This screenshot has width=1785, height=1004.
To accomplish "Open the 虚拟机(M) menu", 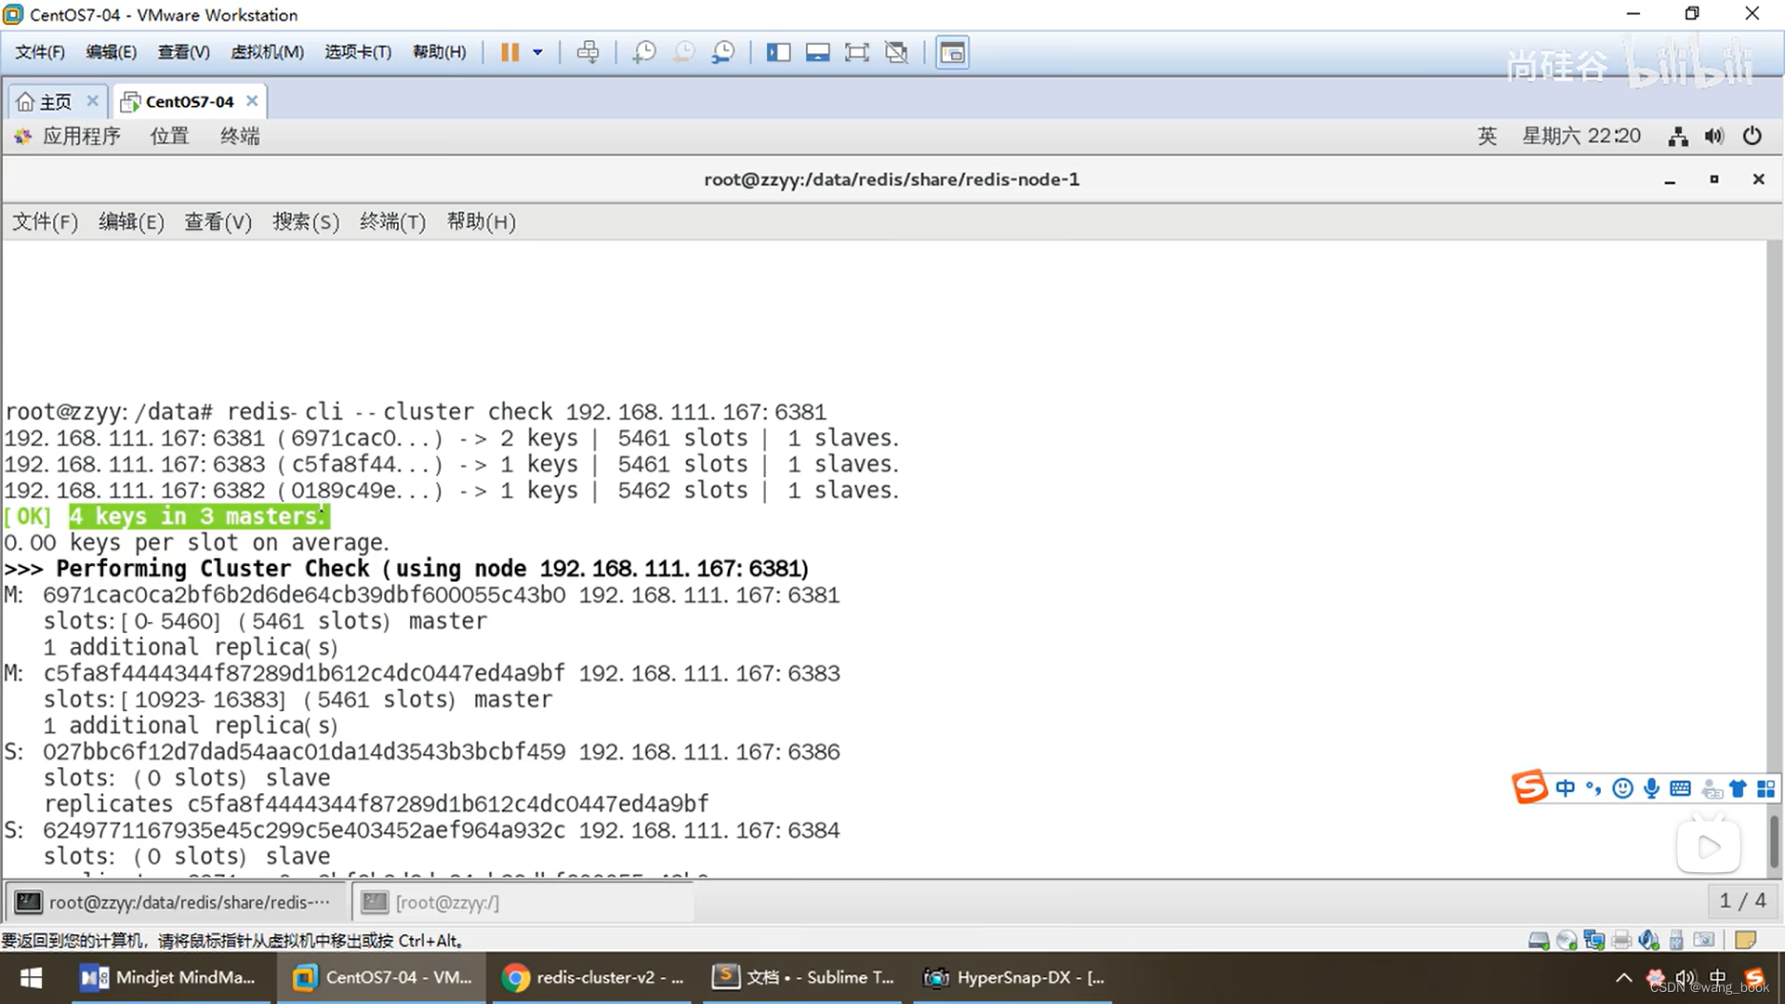I will coord(267,52).
